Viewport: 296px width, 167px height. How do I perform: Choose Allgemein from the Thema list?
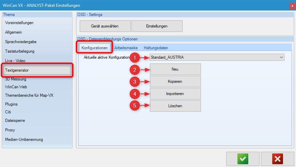(13, 32)
